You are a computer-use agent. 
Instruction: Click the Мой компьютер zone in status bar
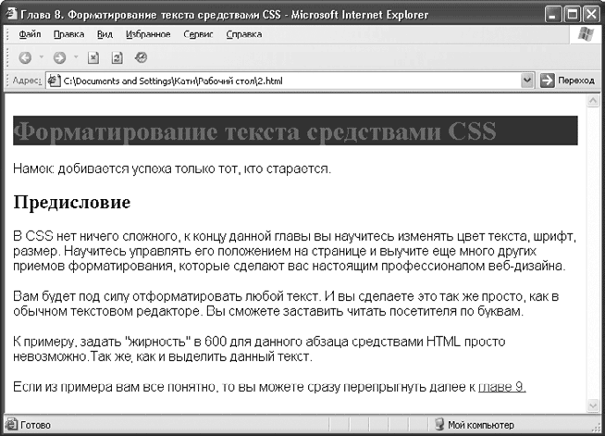[472, 425]
